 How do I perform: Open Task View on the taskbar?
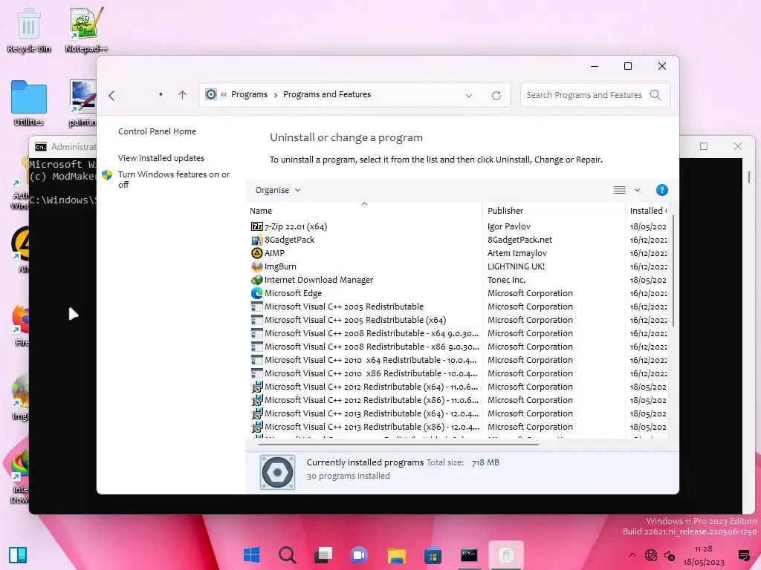[x=323, y=555]
